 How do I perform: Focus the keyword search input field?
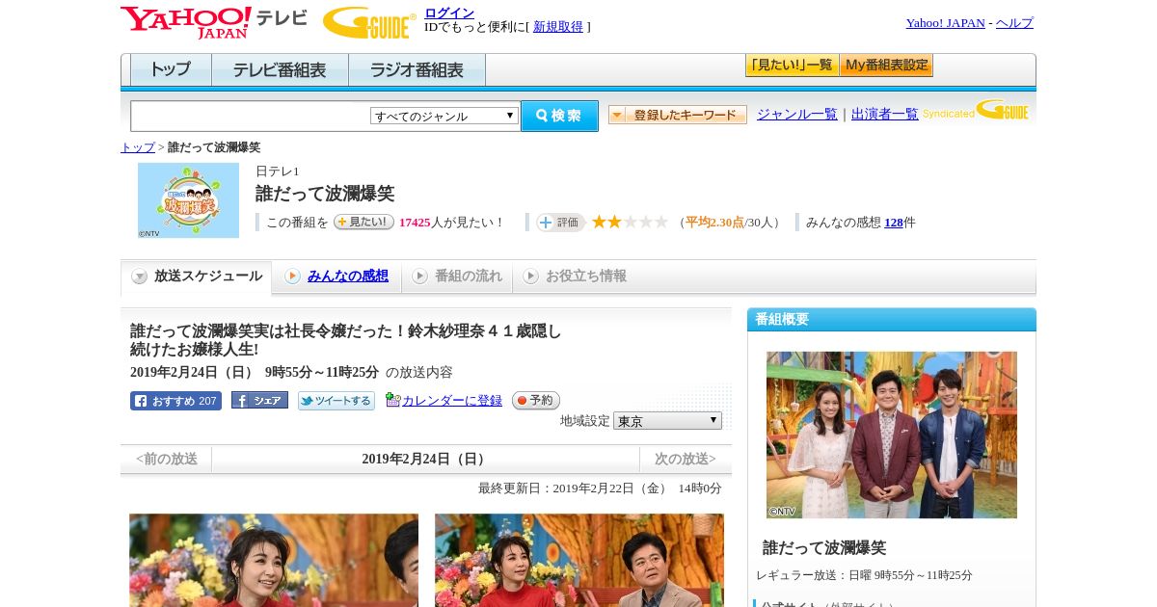251,116
